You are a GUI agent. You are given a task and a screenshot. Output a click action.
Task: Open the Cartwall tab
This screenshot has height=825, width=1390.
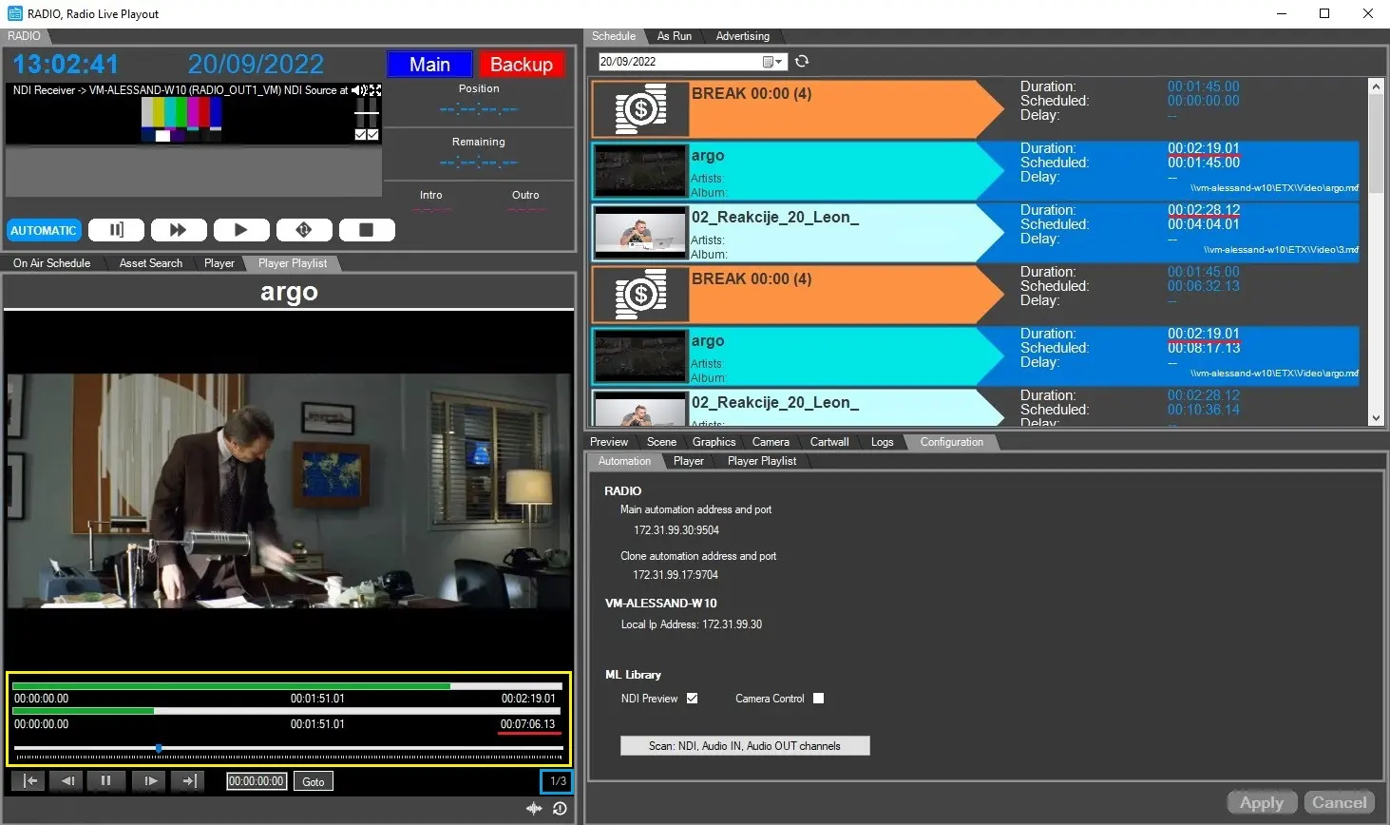click(828, 442)
